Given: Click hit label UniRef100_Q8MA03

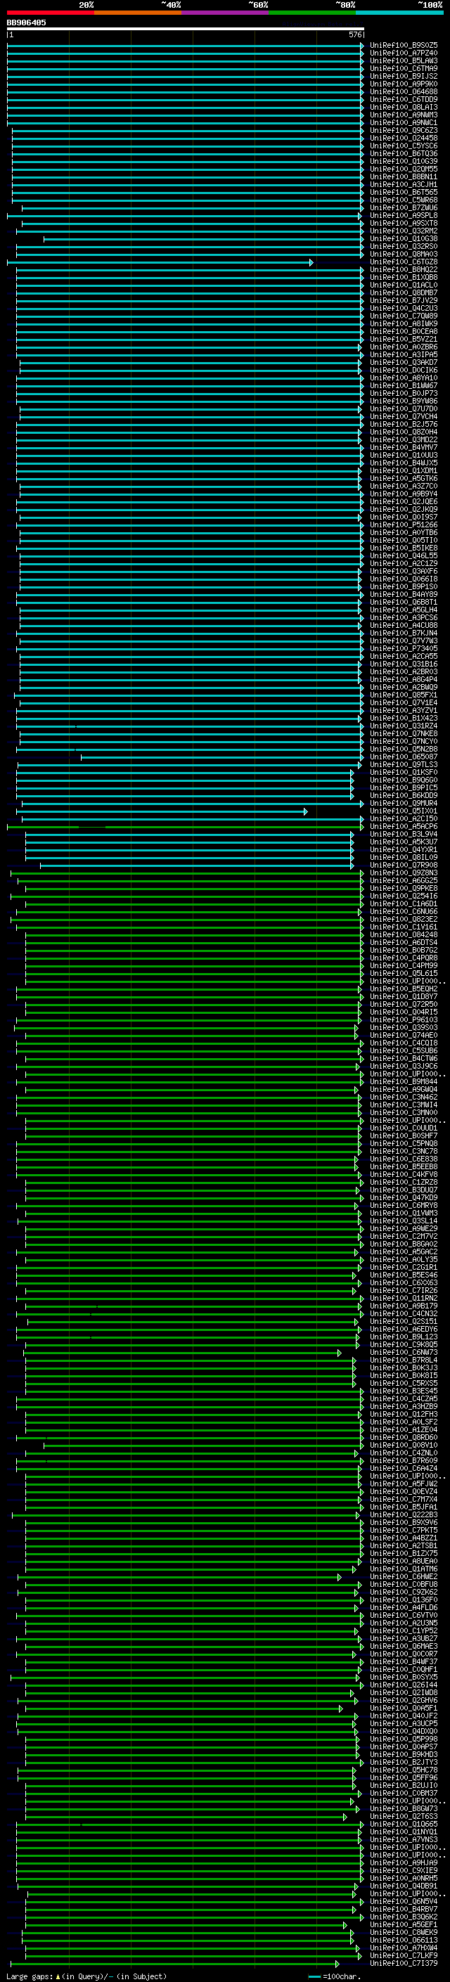Looking at the screenshot, I should [x=404, y=254].
